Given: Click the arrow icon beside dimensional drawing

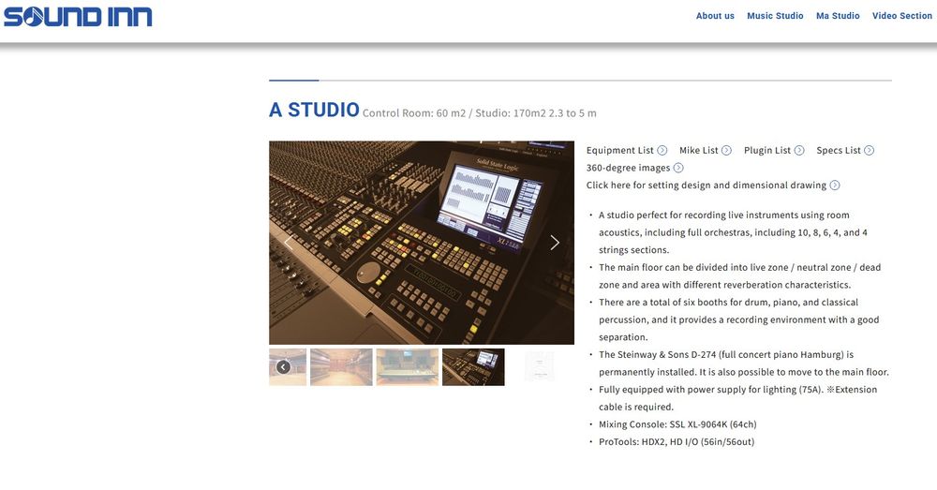Looking at the screenshot, I should point(835,186).
